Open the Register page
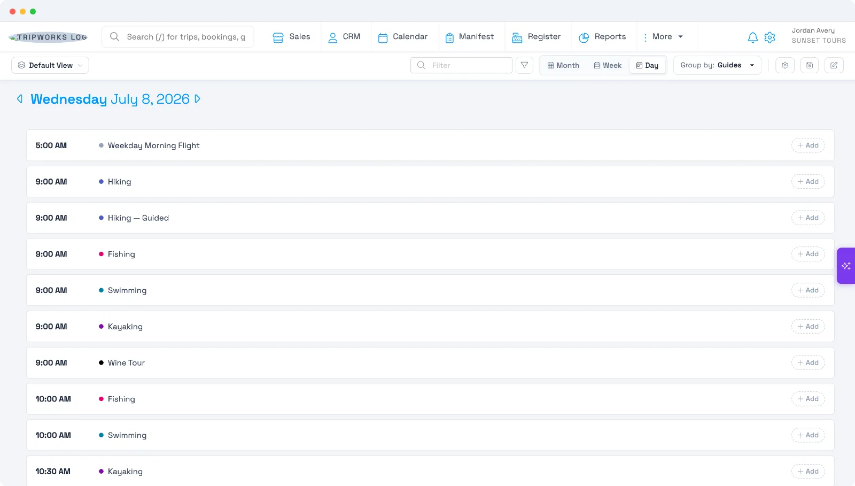The height and width of the screenshot is (486, 855). coord(537,37)
